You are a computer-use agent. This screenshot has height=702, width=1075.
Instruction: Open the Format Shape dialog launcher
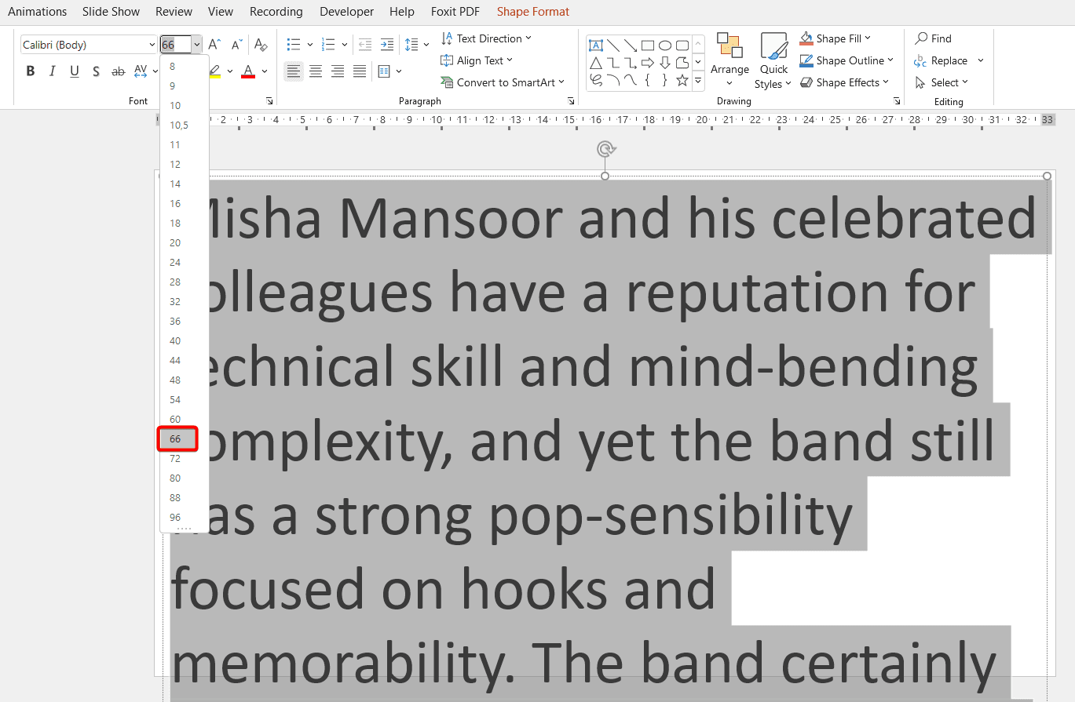click(x=897, y=101)
